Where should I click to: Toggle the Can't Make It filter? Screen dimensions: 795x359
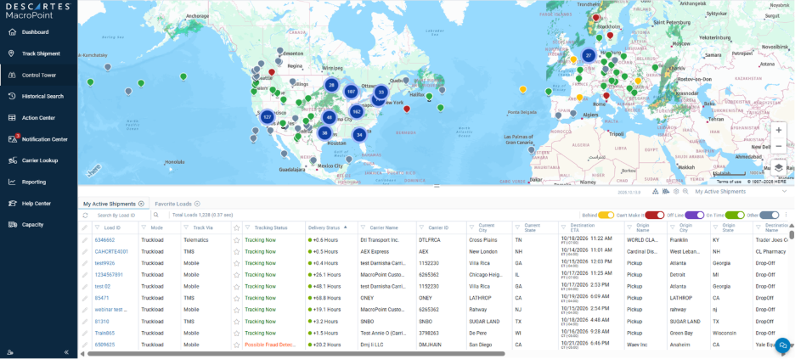tap(655, 216)
